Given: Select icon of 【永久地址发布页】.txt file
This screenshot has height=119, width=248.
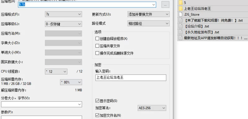Looking at the screenshot, I should [181, 32].
